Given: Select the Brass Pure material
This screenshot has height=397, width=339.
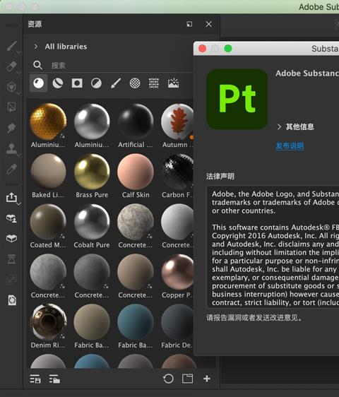Looking at the screenshot, I should coord(92,172).
